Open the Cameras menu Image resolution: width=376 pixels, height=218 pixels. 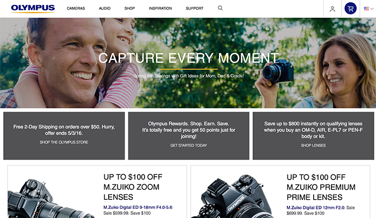(76, 9)
